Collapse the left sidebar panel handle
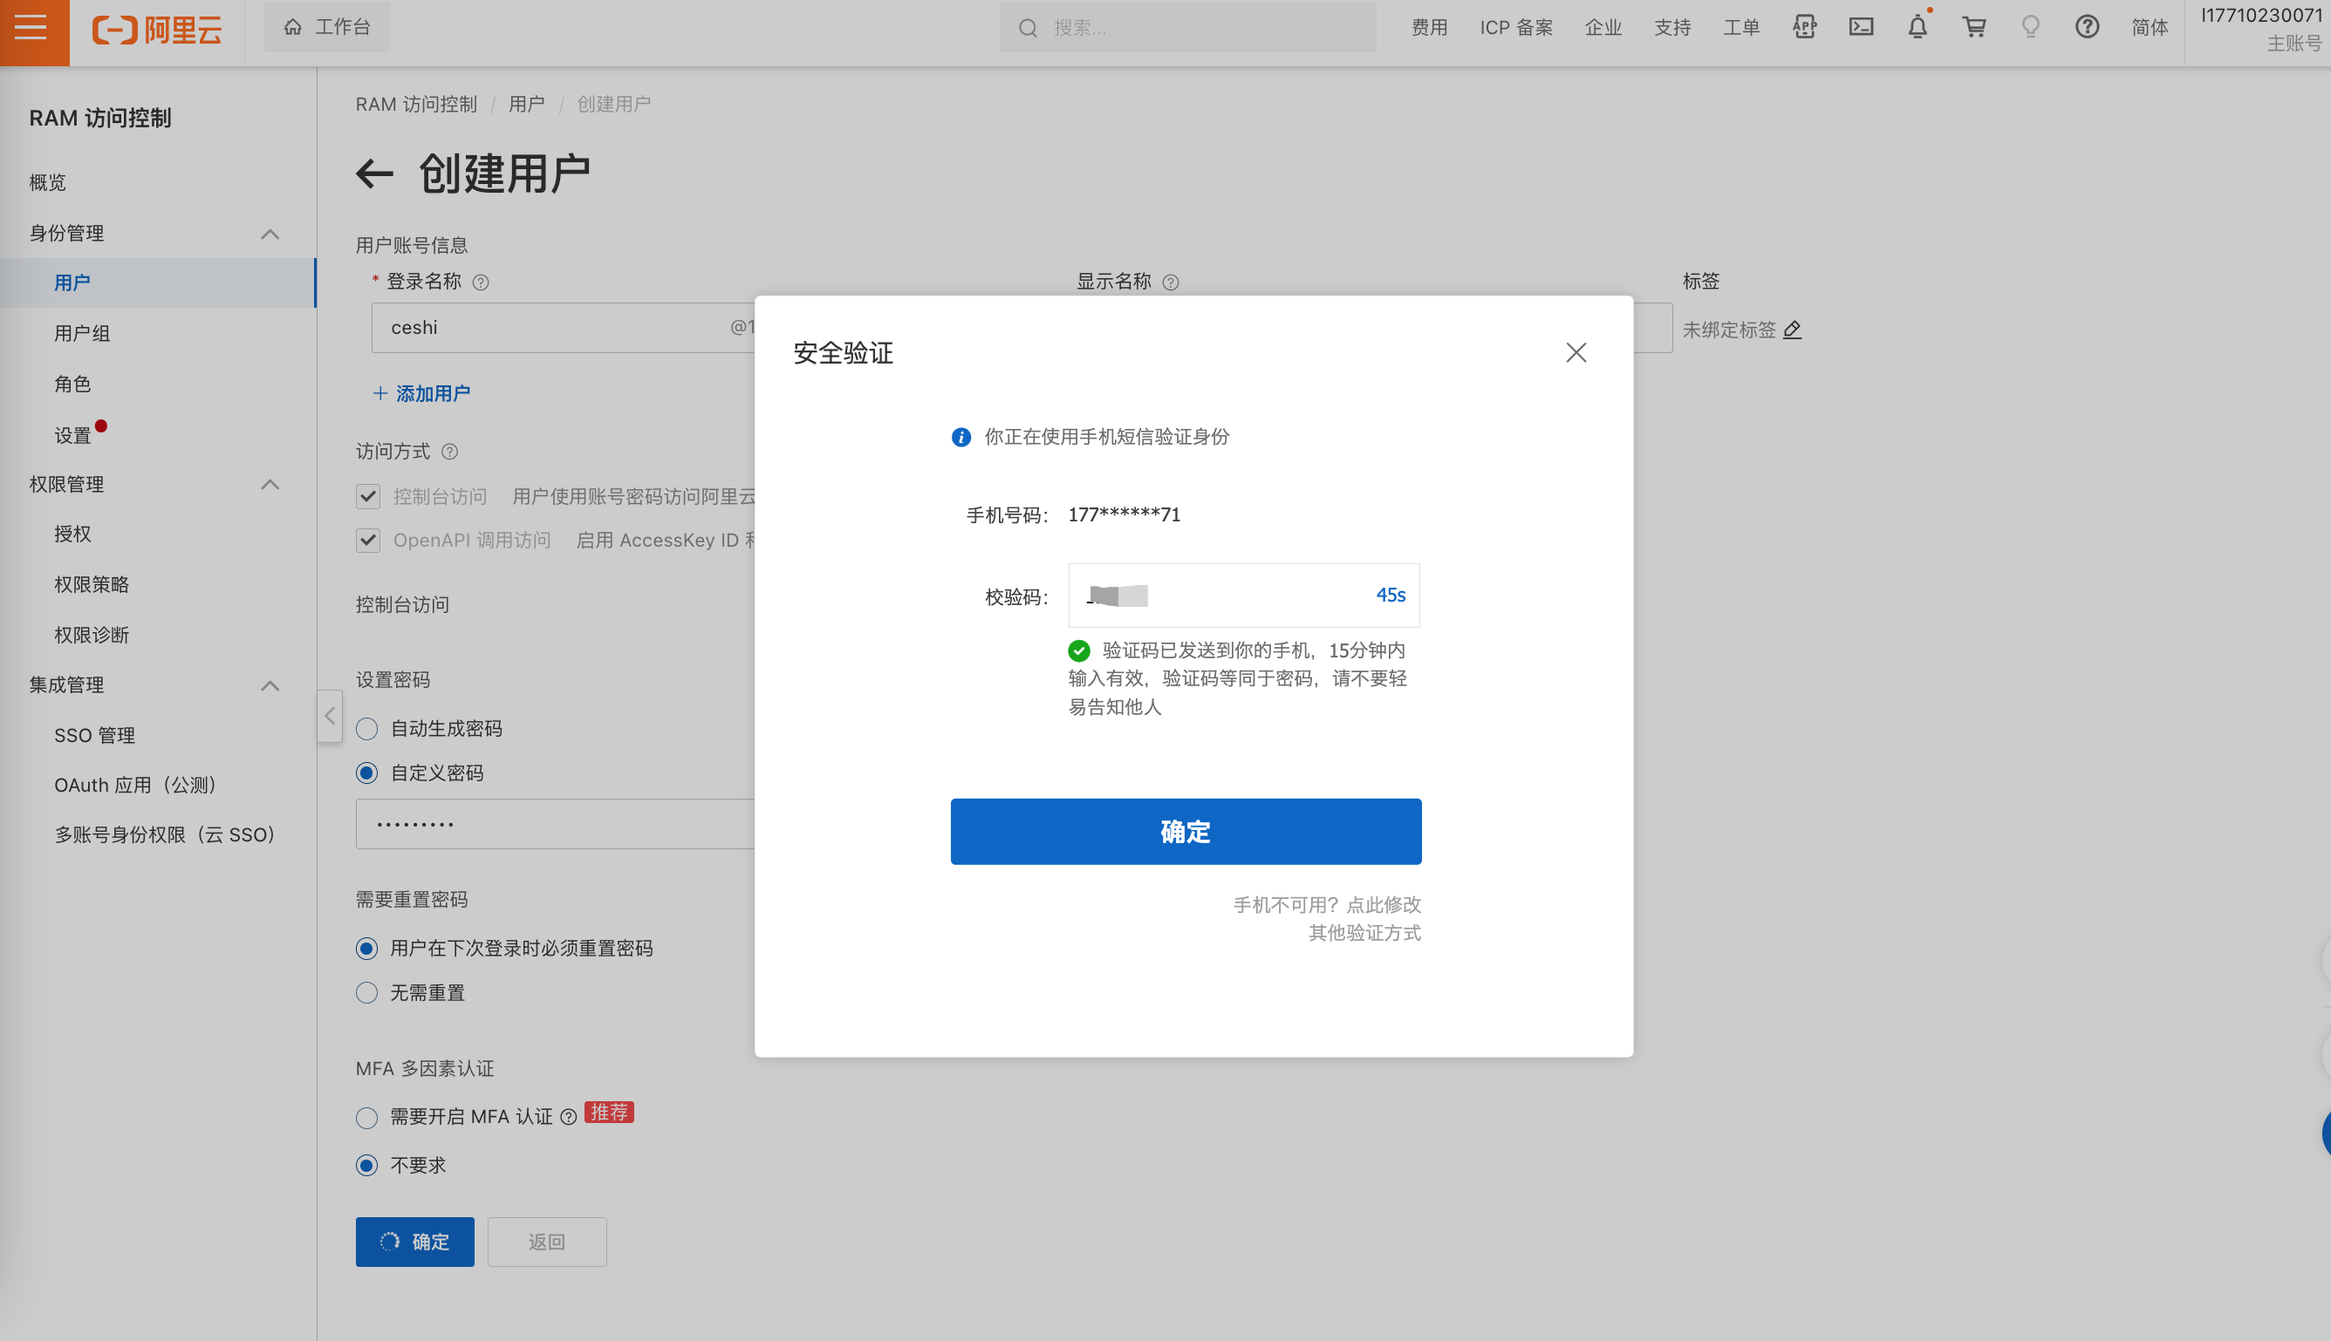Viewport: 2331px width, 1341px height. tap(330, 716)
